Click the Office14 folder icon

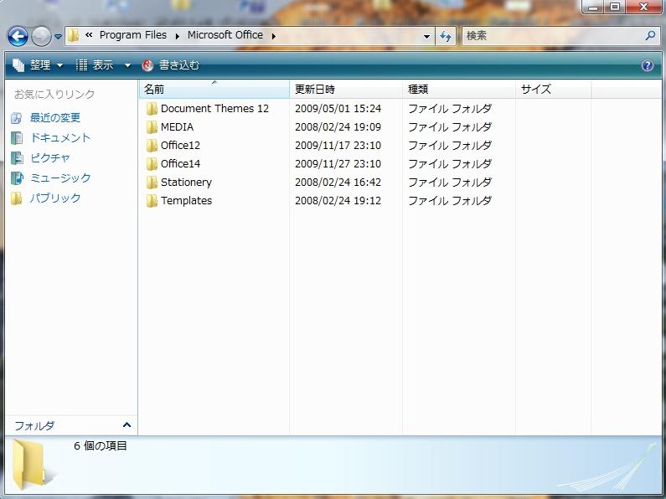152,164
